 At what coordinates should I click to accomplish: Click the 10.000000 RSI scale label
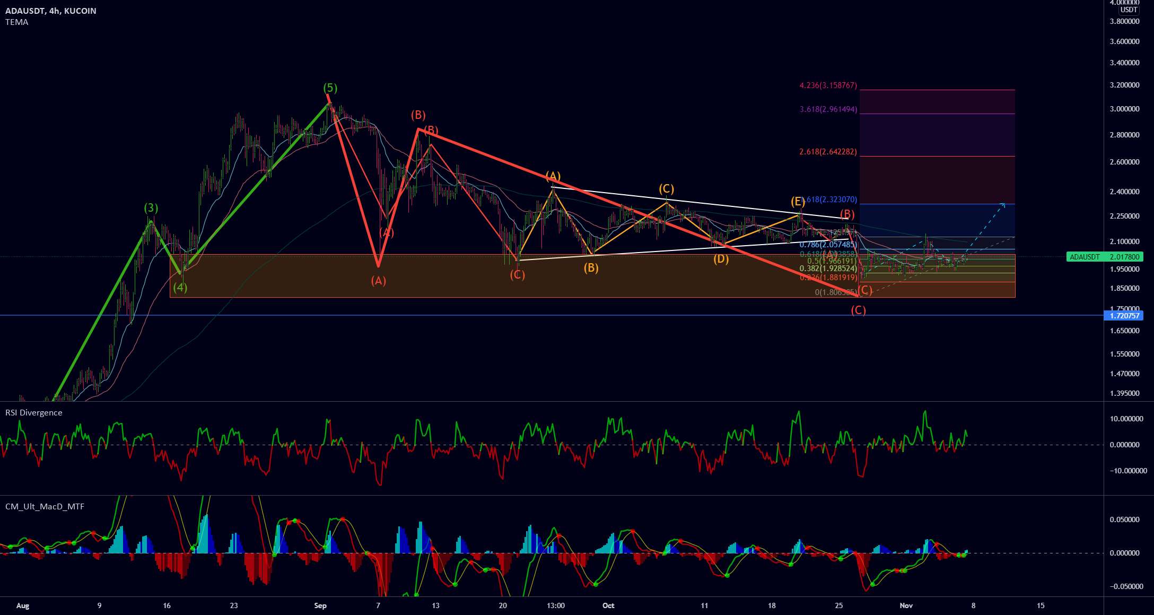coord(1126,419)
